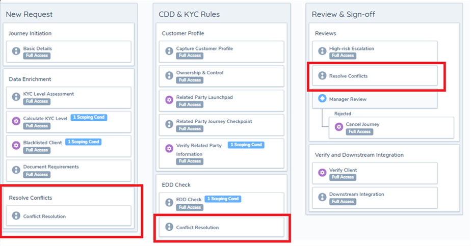Click the Manager Review diamond icon
The height and width of the screenshot is (246, 471).
pyautogui.click(x=322, y=99)
